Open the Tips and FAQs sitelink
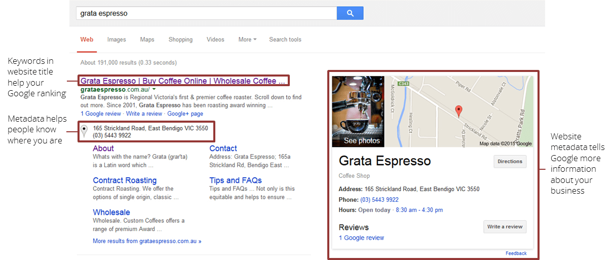613x260 pixels. [x=236, y=180]
